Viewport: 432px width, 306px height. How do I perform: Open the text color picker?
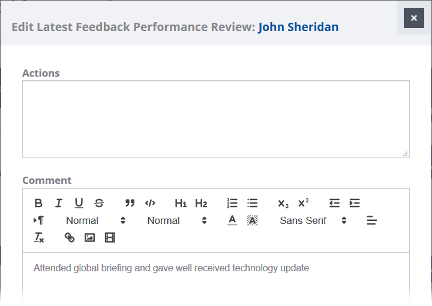click(x=232, y=220)
